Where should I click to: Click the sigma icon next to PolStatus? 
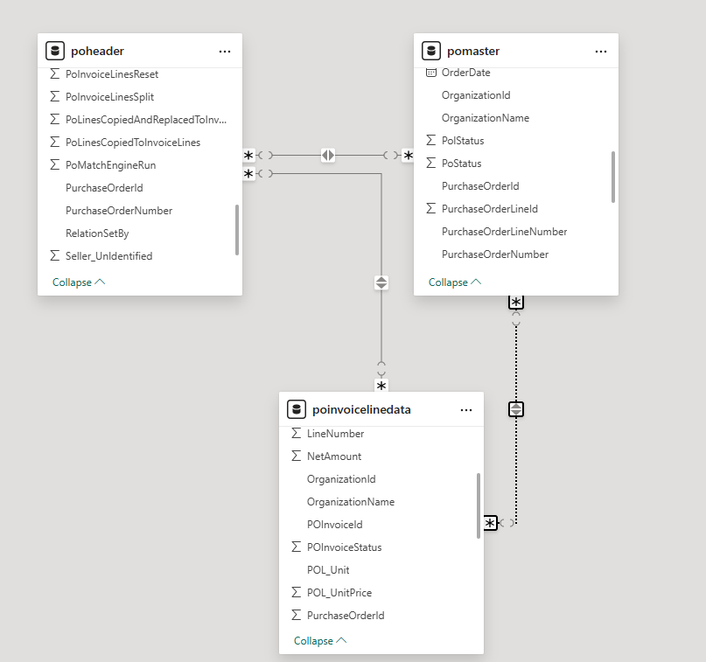pyautogui.click(x=430, y=140)
